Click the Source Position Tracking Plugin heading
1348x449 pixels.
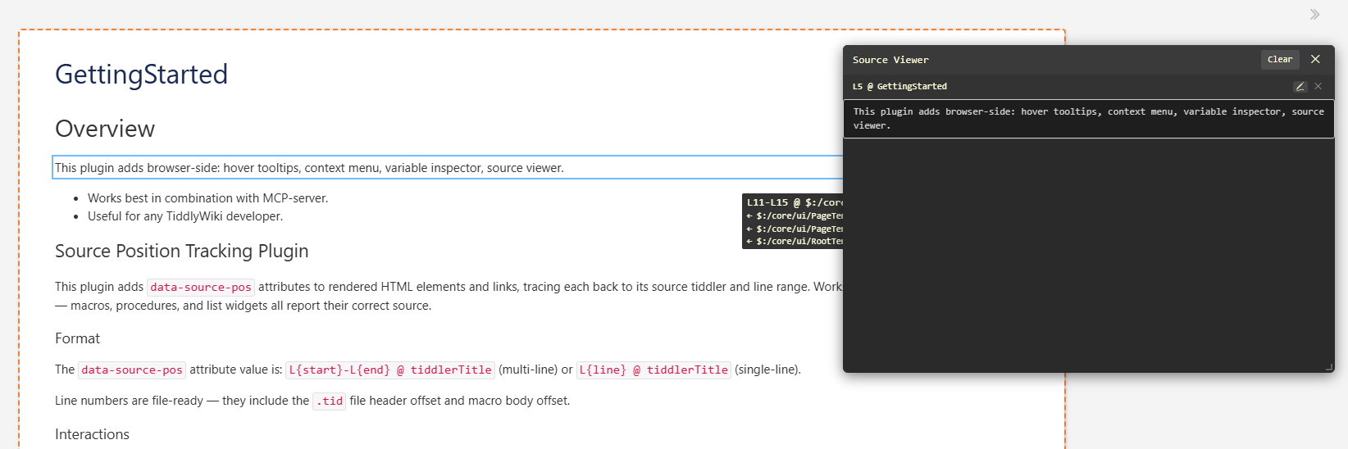[181, 251]
